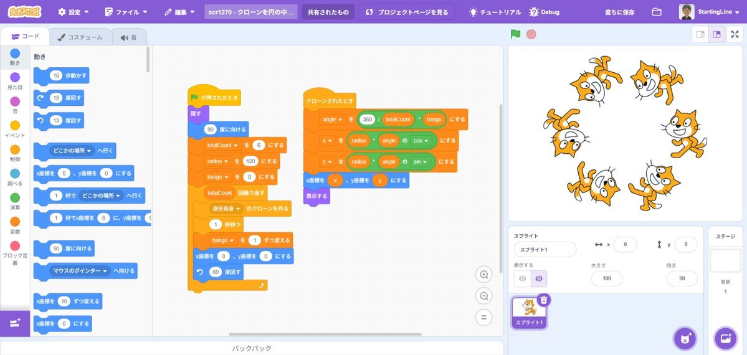Open the 設定 settings menu
This screenshot has height=355, width=747.
point(74,12)
